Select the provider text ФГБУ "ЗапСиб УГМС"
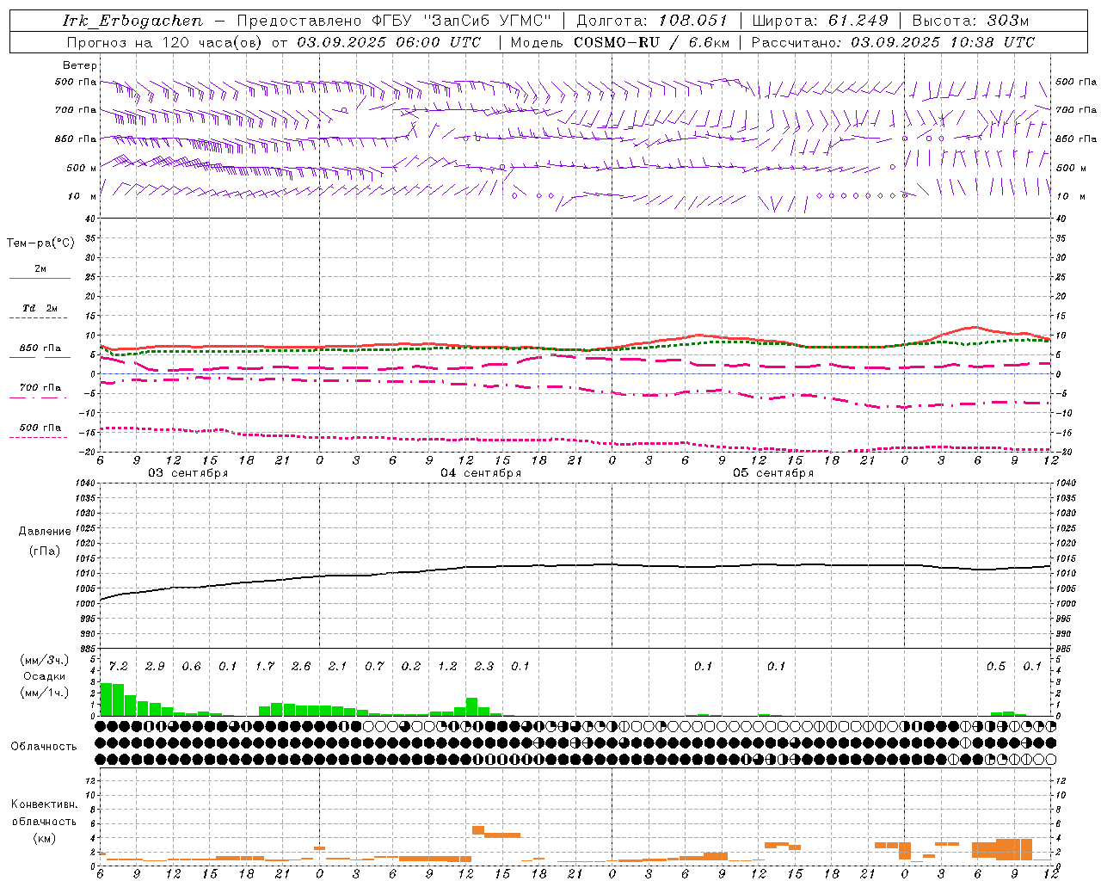 pyautogui.click(x=461, y=21)
